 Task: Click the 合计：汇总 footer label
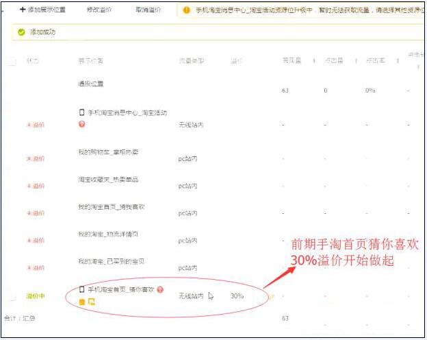(x=20, y=318)
